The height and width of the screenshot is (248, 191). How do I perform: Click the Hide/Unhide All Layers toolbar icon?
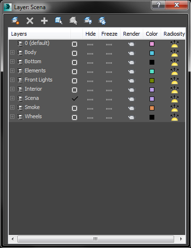[88, 21]
